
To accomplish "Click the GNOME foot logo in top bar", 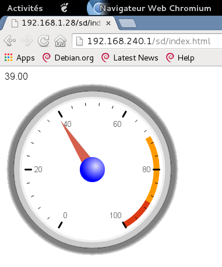I will click(x=64, y=8).
